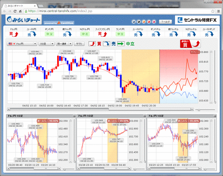
Task: Click the large みらい買 forecast button
Action: (x=191, y=44)
